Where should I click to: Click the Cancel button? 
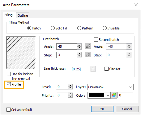point(127,109)
